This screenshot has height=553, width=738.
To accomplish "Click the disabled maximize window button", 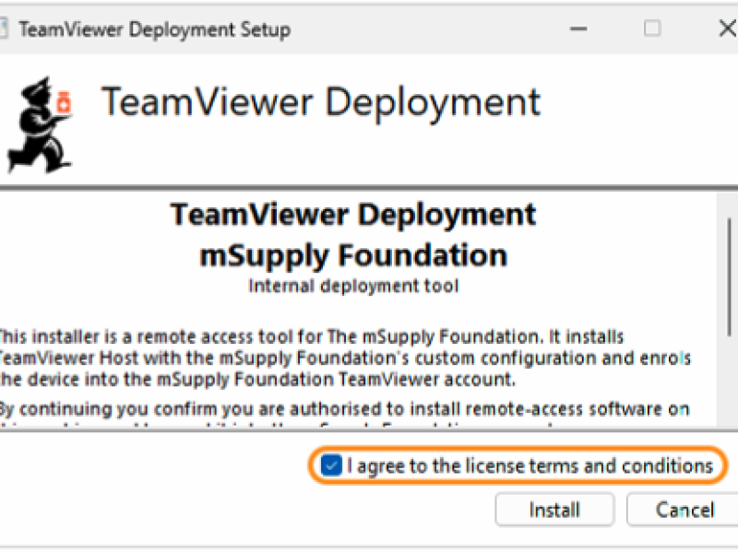I will (652, 29).
